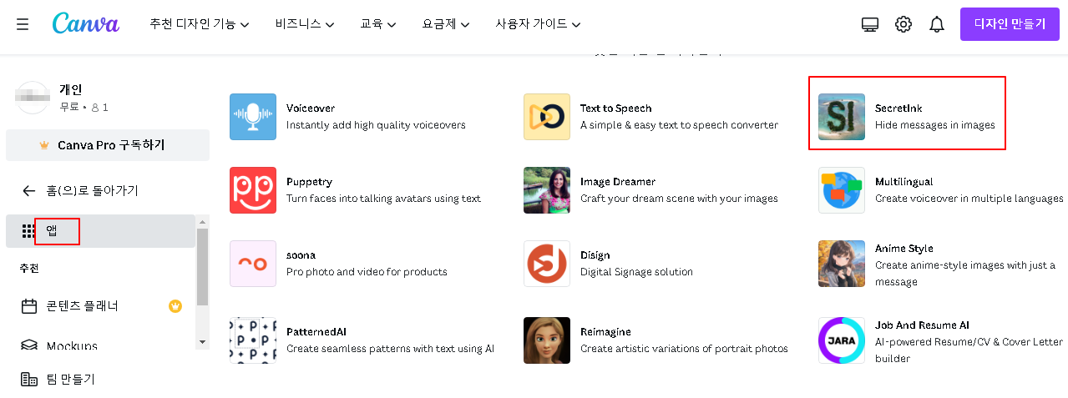Open the Job And Resume AI title
The width and height of the screenshot is (1068, 398).
[x=922, y=325]
